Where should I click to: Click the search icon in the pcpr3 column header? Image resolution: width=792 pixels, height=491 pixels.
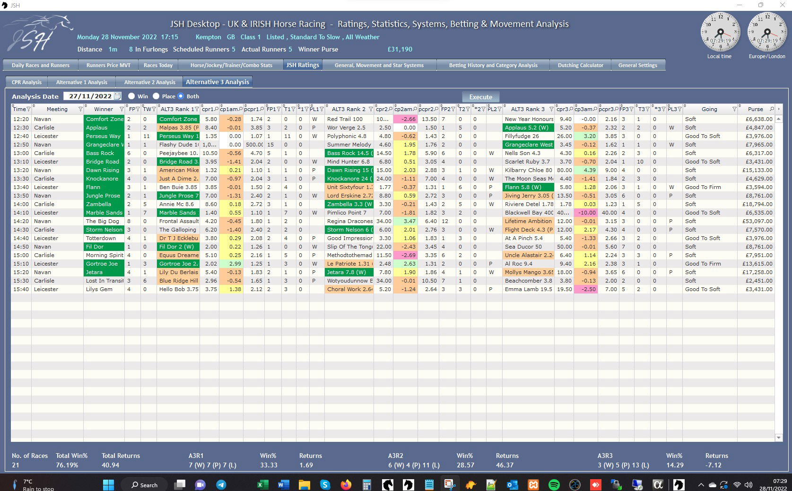click(x=616, y=109)
